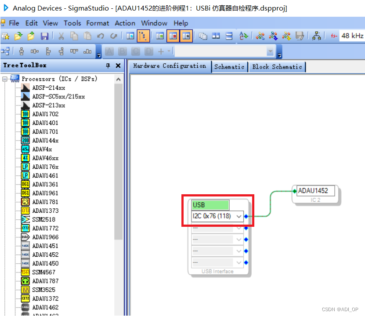
Task: Pin the TreeToolBox panel
Action: pos(108,65)
